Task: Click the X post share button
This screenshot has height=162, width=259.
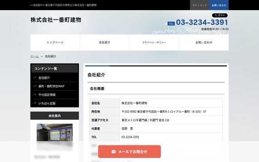Action: tap(220, 15)
